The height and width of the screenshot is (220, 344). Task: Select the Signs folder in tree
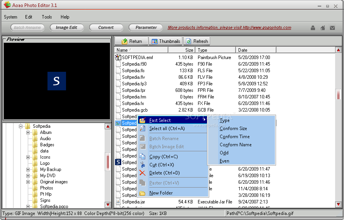click(x=45, y=200)
